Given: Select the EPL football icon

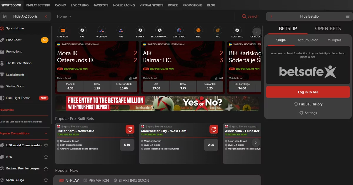Looking at the screenshot, I should point(82,30).
